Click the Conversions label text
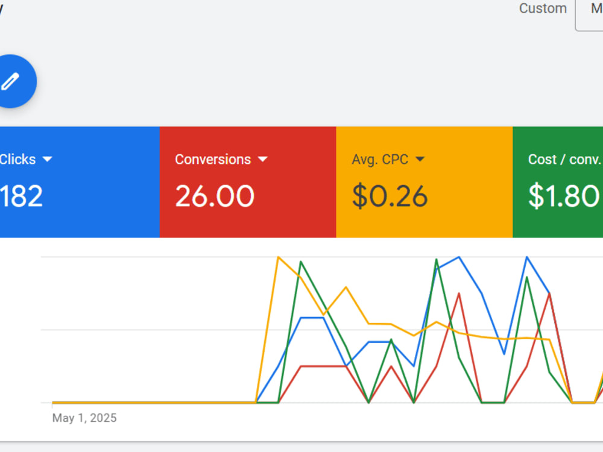 click(x=213, y=159)
